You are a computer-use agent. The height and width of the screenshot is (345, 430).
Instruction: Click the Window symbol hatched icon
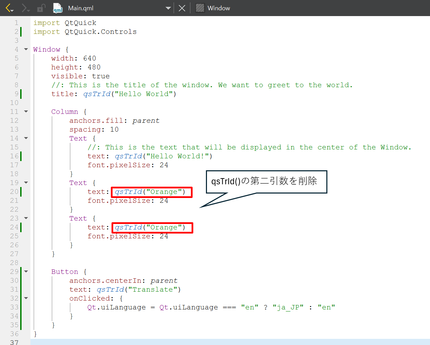pyautogui.click(x=200, y=8)
